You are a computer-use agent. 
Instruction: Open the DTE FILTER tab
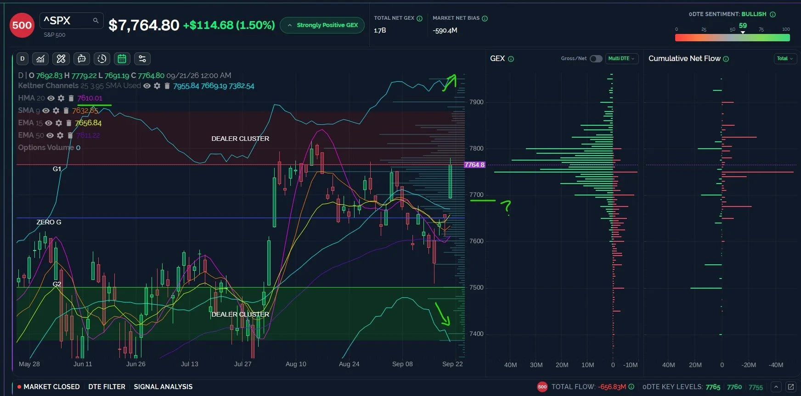pos(107,387)
